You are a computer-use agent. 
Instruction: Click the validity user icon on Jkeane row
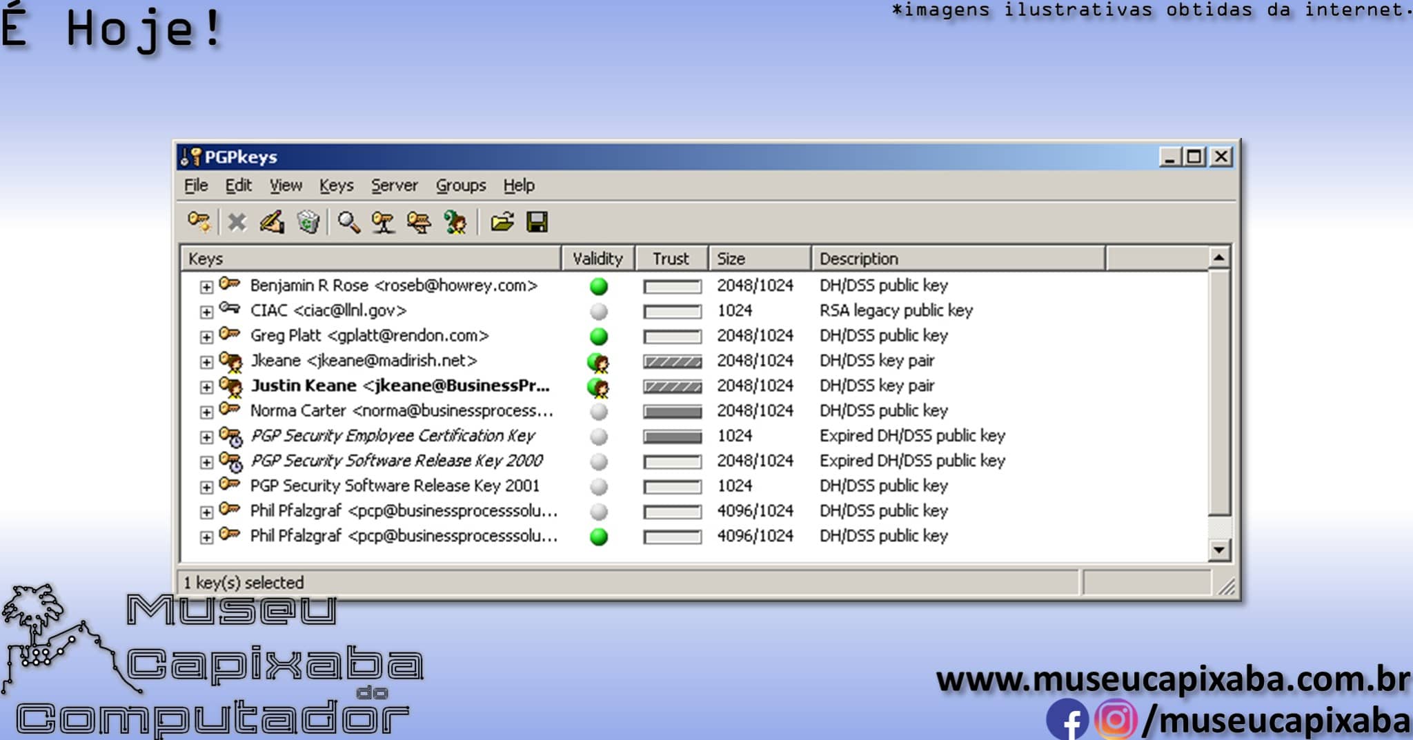(x=598, y=363)
